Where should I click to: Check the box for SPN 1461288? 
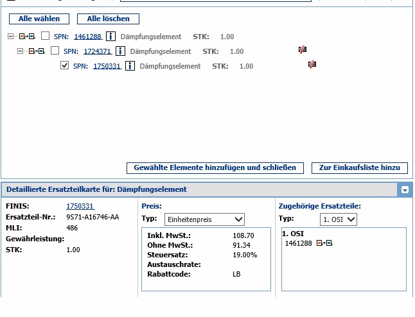coord(45,36)
